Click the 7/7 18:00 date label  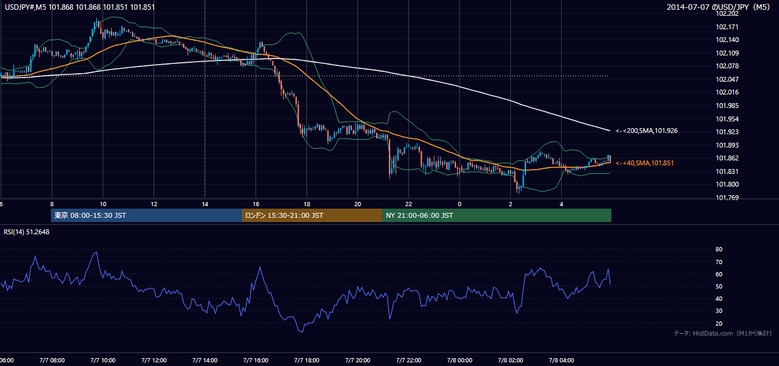(307, 360)
